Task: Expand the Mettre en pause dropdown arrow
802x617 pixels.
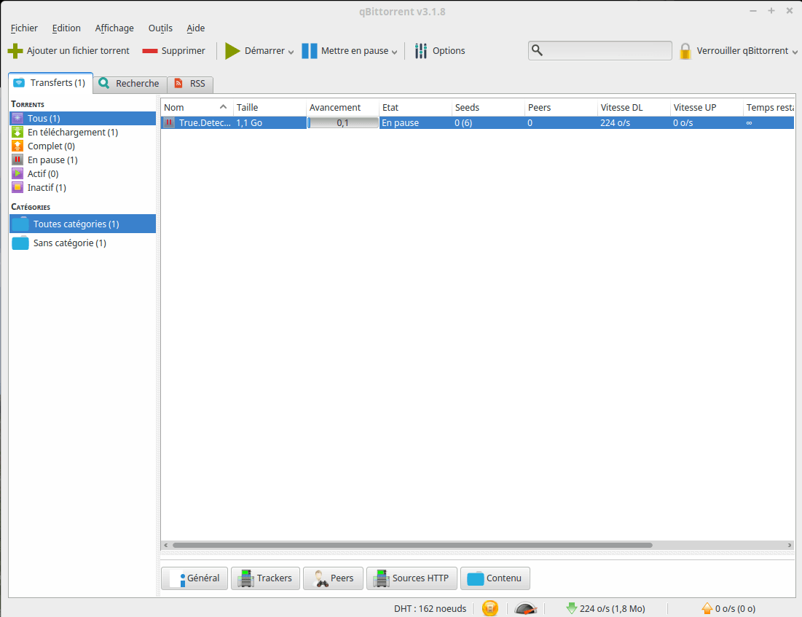Action: [394, 52]
